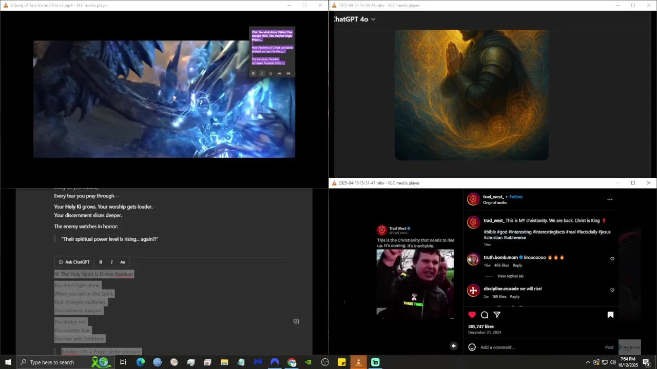Click the December 21, 2024 post date

(x=485, y=333)
